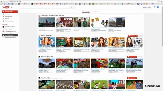Click the browser forward arrow

point(4,2)
